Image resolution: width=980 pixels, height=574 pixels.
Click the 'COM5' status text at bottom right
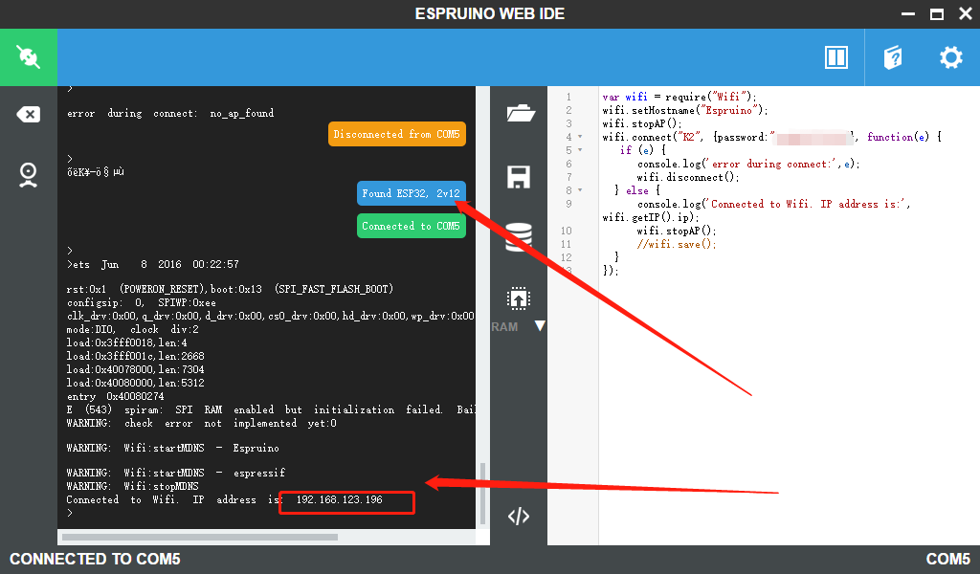948,559
